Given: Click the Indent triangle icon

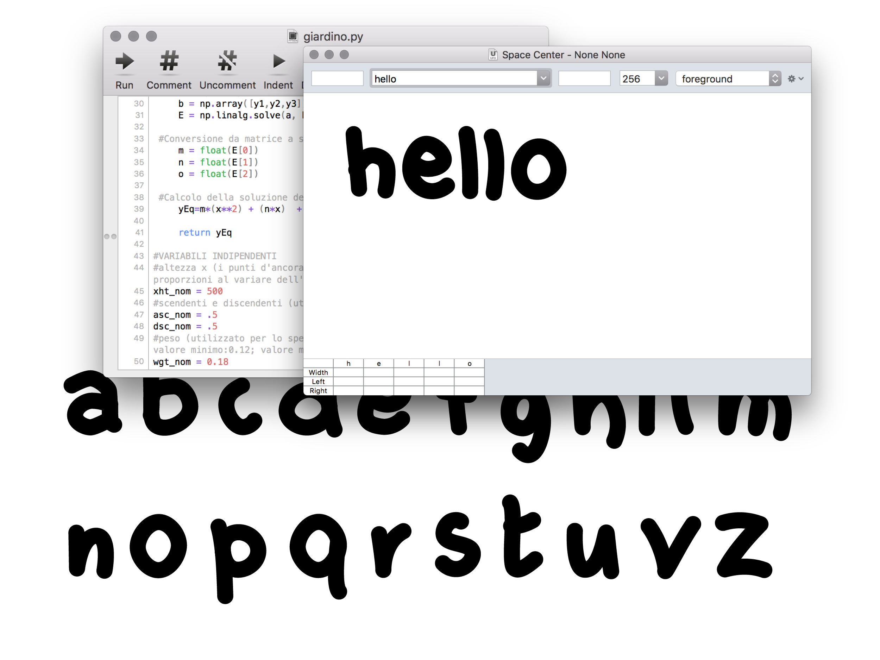Looking at the screenshot, I should pyautogui.click(x=279, y=61).
